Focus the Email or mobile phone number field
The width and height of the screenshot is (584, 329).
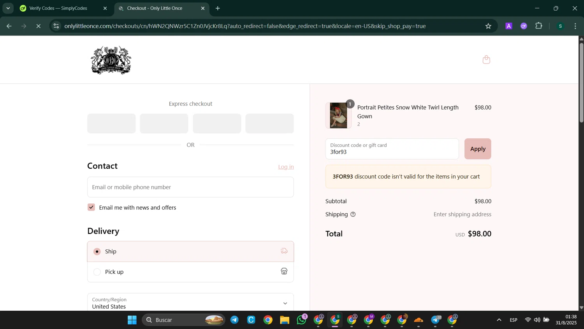click(x=190, y=187)
